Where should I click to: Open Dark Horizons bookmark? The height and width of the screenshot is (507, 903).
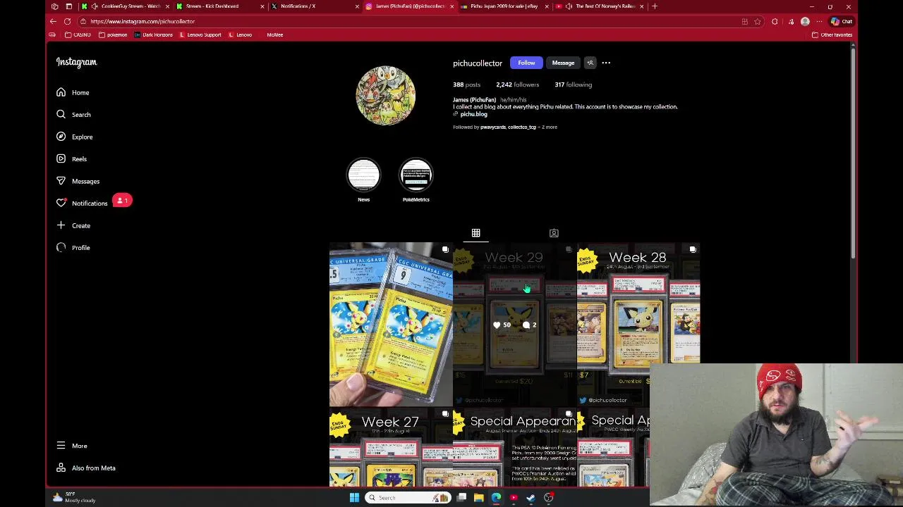pyautogui.click(x=153, y=35)
